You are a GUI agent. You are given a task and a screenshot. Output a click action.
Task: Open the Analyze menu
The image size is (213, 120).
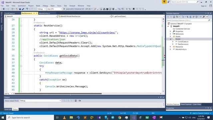click(72, 6)
